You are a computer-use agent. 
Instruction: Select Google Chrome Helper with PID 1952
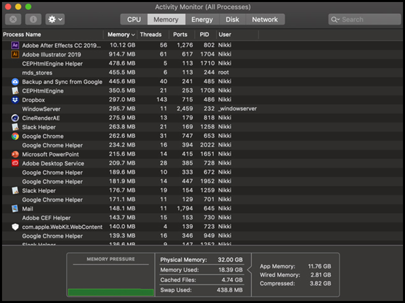202,181
